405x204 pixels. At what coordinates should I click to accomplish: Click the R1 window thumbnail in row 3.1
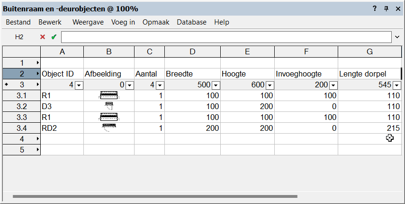pyautogui.click(x=108, y=96)
